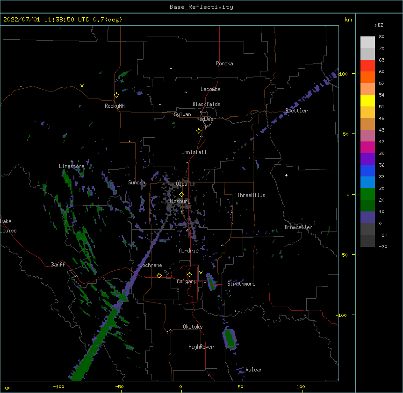The image size is (403, 393).
Task: Click the -30 value on the dBZ scale
Action: [x=383, y=246]
